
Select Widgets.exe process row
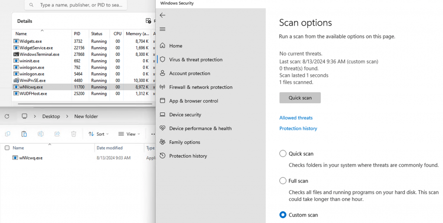click(83, 41)
